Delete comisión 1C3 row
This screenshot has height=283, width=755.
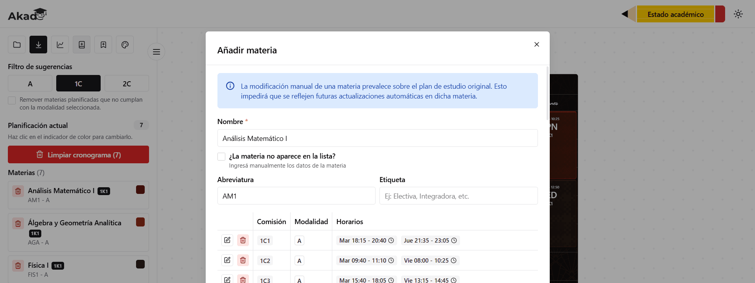click(x=243, y=279)
